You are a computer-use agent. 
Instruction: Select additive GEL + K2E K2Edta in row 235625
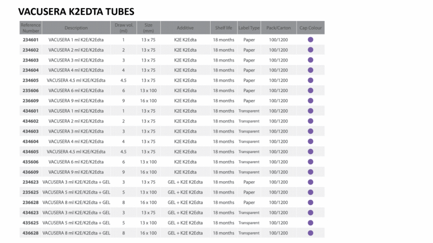[x=186, y=192]
